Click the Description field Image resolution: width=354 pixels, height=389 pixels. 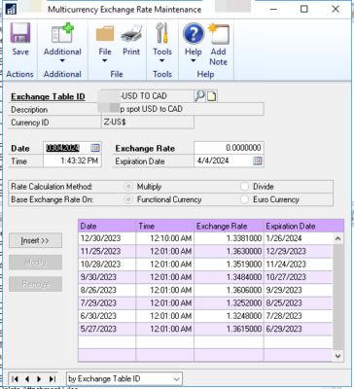[x=183, y=109]
